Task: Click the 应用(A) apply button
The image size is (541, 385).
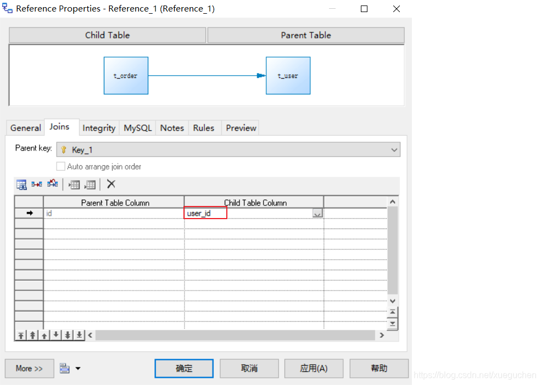Action: pos(314,369)
